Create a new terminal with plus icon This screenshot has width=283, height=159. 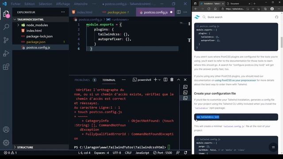pyautogui.click(x=155, y=79)
